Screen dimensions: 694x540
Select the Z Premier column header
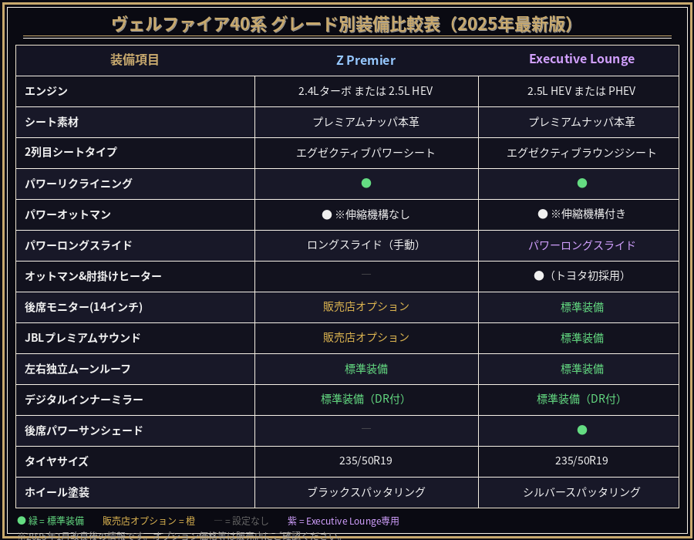366,60
